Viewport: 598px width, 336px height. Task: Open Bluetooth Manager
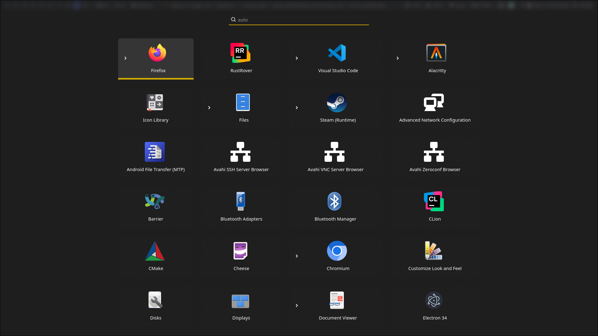tap(335, 202)
